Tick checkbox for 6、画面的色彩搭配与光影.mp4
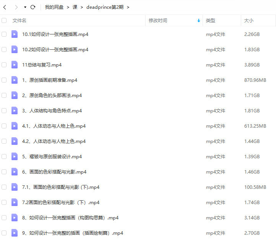Viewport: 276px width, 245px height. point(4,172)
